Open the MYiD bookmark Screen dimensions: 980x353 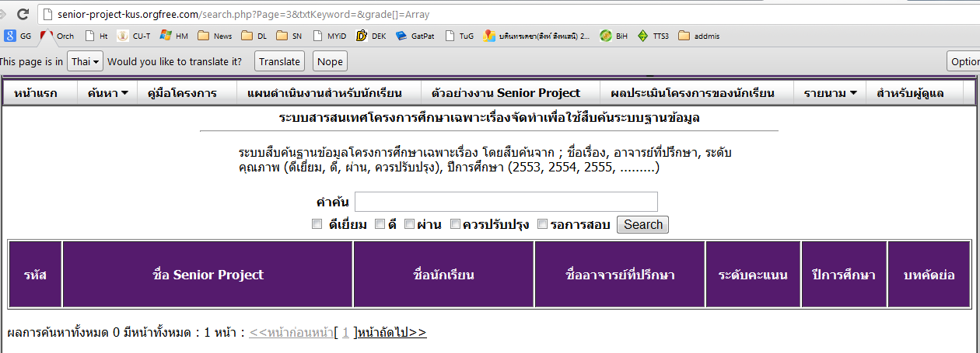click(330, 36)
